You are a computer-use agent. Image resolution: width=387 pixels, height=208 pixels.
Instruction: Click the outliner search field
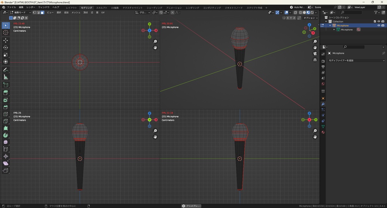coord(352,12)
